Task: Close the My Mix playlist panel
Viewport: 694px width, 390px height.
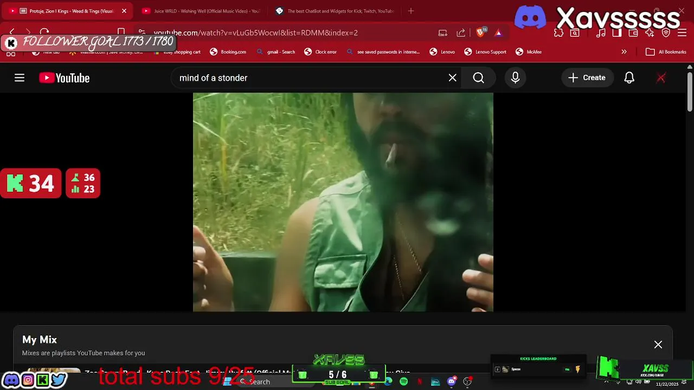Action: coord(658,344)
